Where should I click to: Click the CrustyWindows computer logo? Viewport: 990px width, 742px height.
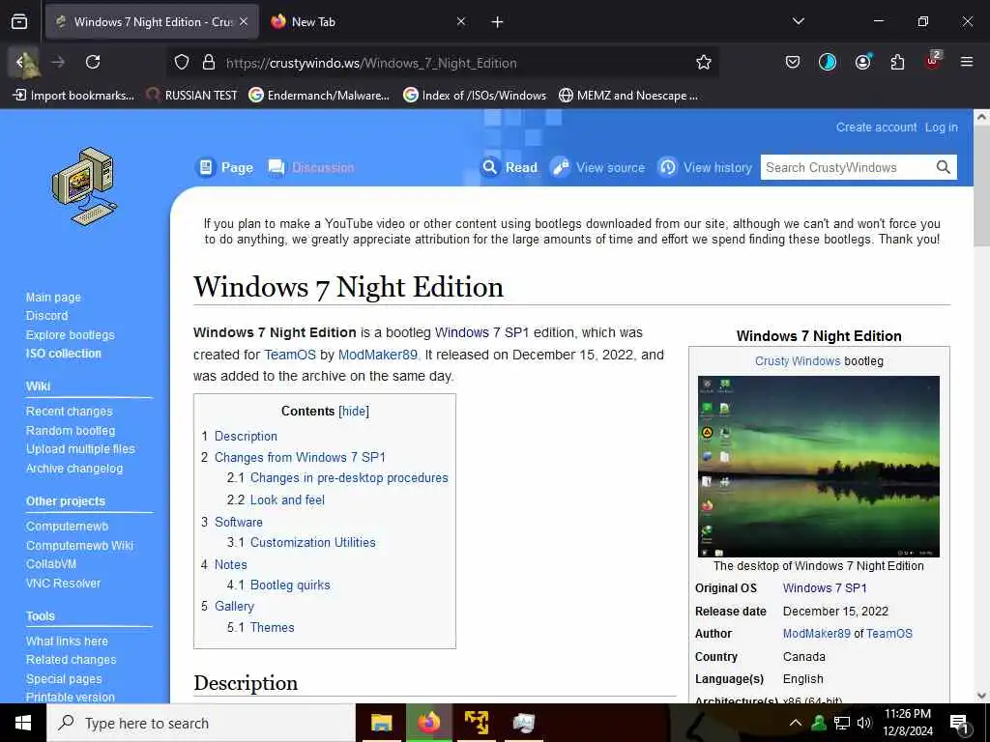(x=85, y=186)
